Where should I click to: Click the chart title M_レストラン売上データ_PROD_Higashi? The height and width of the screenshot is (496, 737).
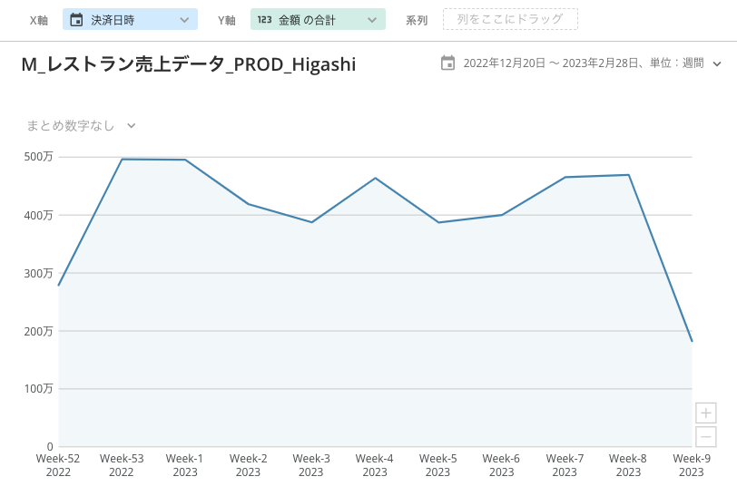pos(189,64)
